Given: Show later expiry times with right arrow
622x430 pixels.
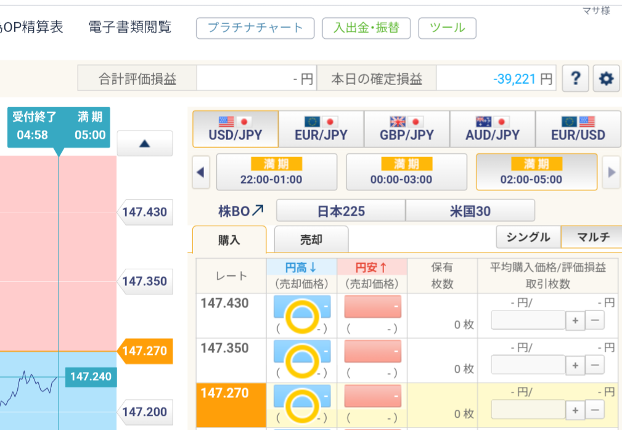Looking at the screenshot, I should (x=611, y=172).
